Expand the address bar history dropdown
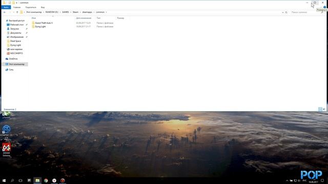The width and height of the screenshot is (328, 184). pos(282,12)
